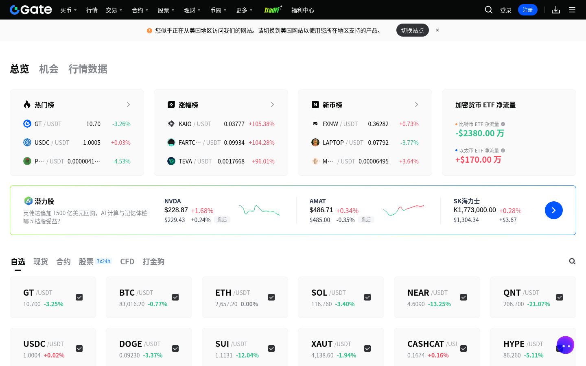
Task: Uncheck the ETH/USDT favorite checkbox
Action: [271, 297]
